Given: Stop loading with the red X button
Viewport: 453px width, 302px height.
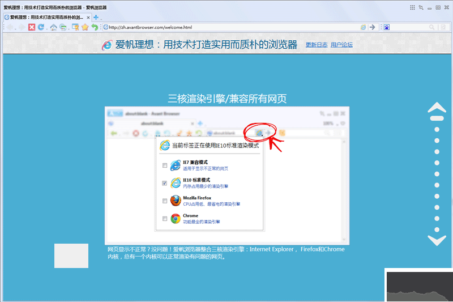Looking at the screenshot, I should tap(32, 27).
